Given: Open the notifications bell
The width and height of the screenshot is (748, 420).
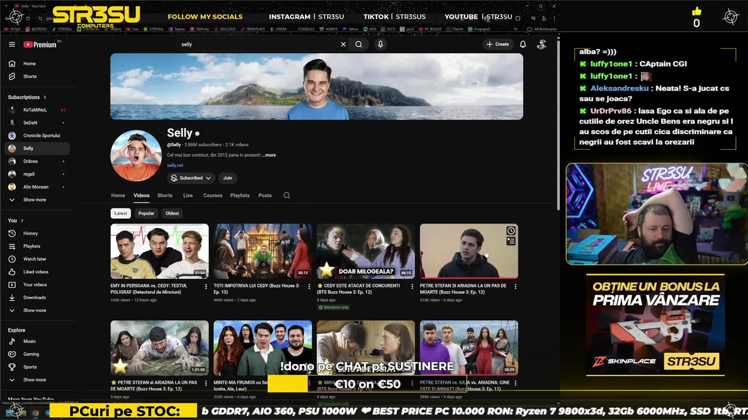Looking at the screenshot, I should tap(523, 44).
